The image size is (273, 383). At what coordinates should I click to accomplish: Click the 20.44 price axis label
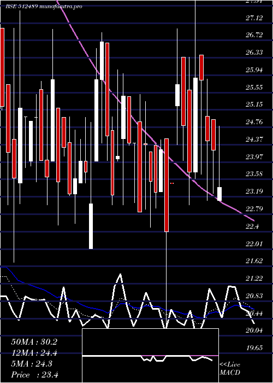254,314
